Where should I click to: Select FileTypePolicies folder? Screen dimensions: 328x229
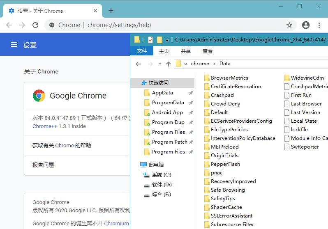coord(226,129)
